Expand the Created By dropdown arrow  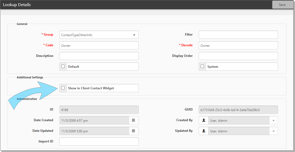[x=273, y=121]
